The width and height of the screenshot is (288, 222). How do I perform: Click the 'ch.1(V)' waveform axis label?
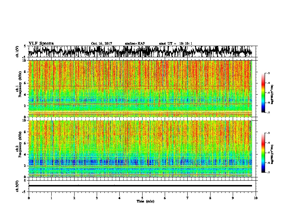(17, 52)
